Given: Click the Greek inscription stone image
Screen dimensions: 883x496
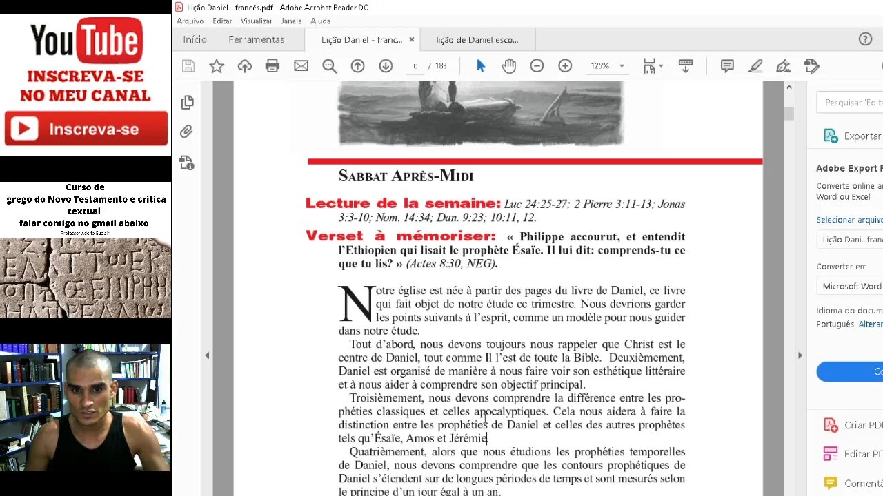Looking at the screenshot, I should [86, 278].
